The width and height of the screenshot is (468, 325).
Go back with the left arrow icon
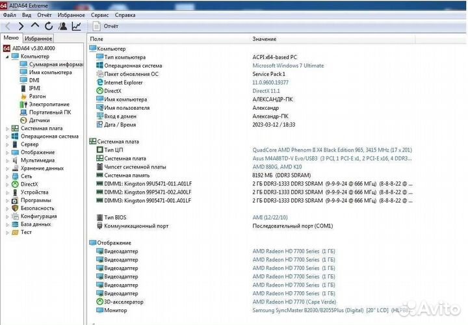(x=8, y=26)
